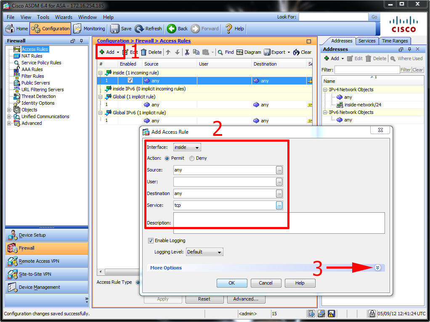
Task: Switch to Monitoring in the toolbar
Action: pyautogui.click(x=89, y=29)
